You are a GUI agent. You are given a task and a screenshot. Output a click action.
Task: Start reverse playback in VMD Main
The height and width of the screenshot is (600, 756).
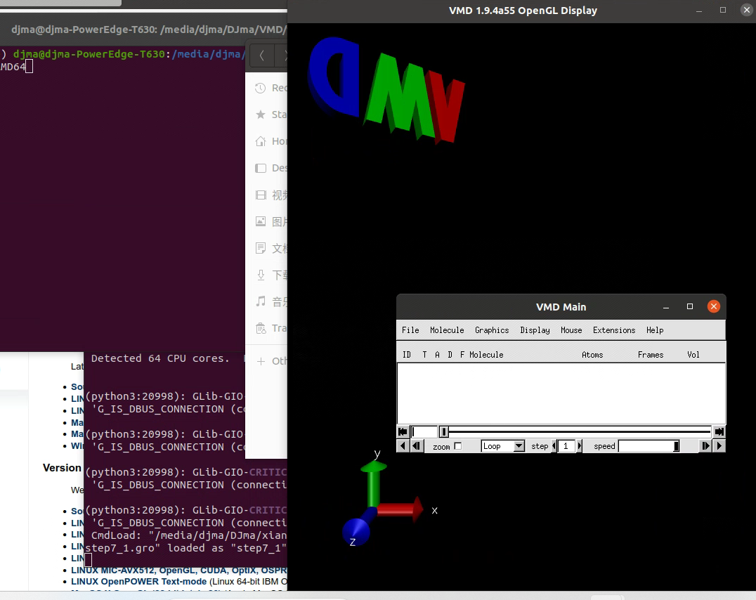pos(402,445)
